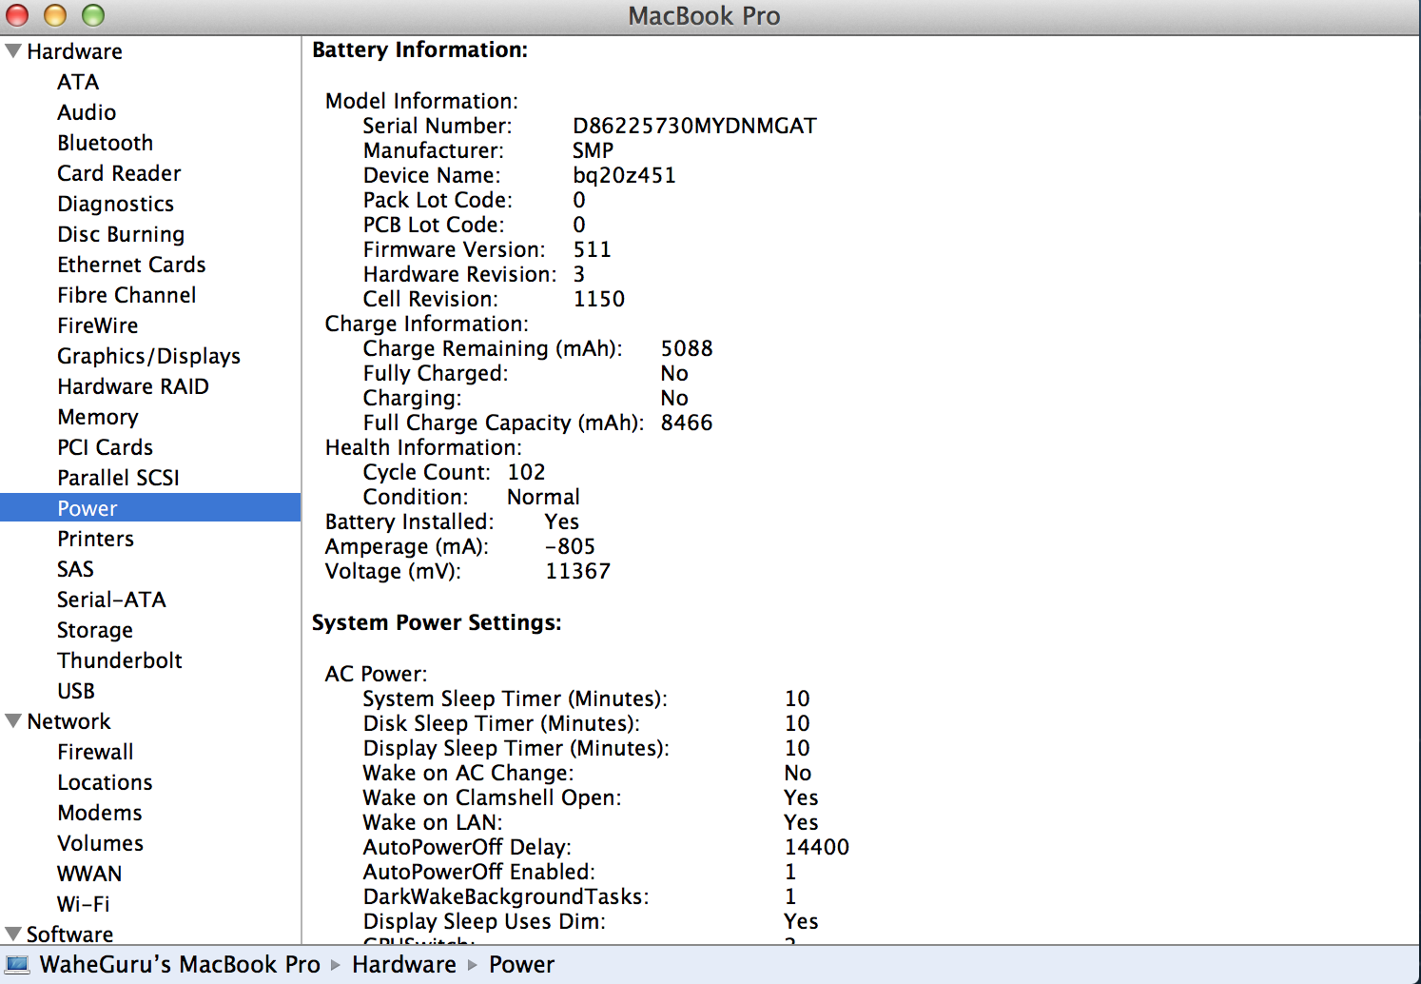Open Volumes under Network

tap(100, 843)
